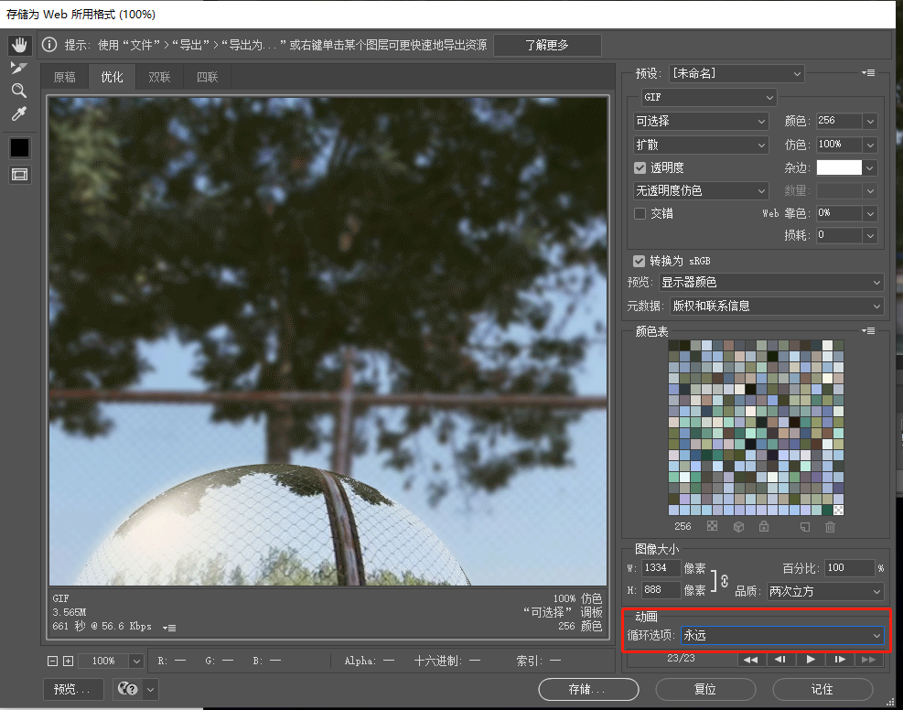Jump to first animation frame
The image size is (903, 710).
(x=751, y=660)
